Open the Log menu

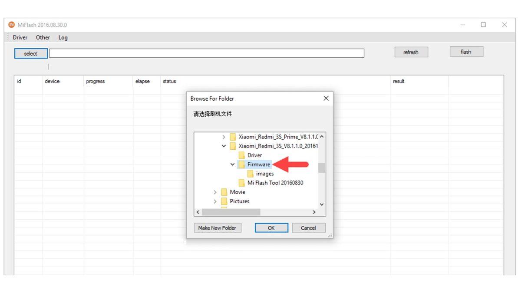point(63,38)
